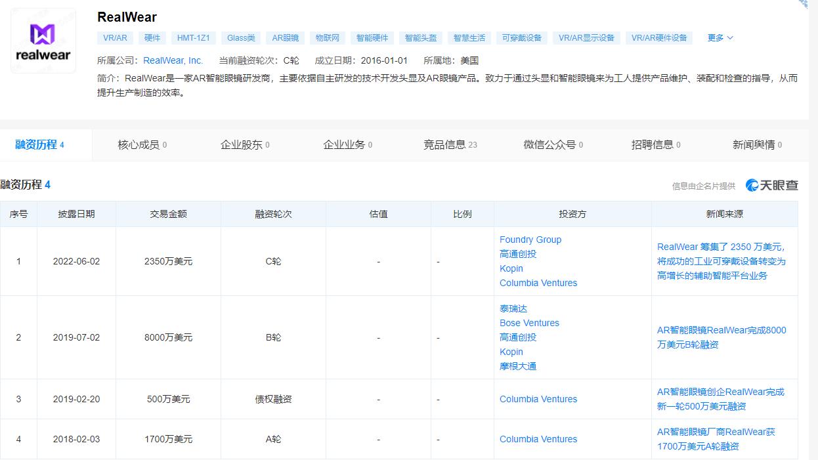The image size is (818, 460).
Task: Select the 可穿戴设备 tag
Action: click(x=522, y=38)
